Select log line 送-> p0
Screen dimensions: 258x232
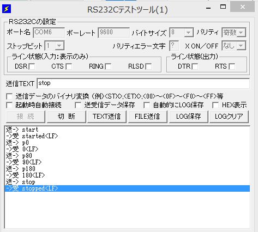coord(127,143)
